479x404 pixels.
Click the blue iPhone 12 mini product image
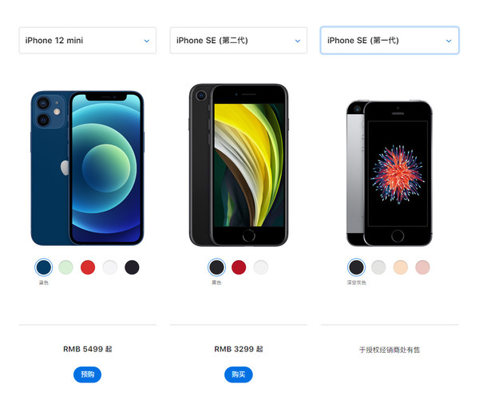coord(87,168)
